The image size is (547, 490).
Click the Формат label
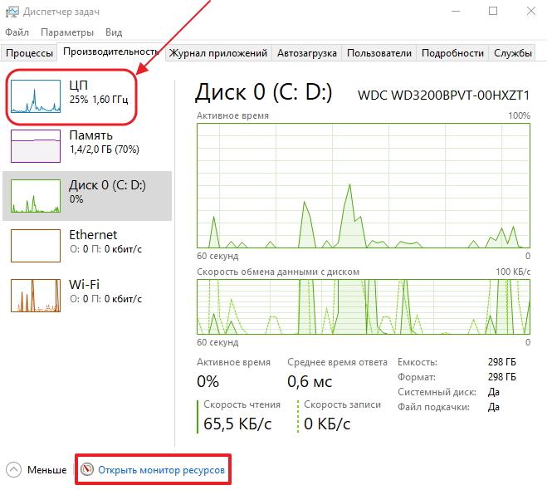[x=417, y=377]
